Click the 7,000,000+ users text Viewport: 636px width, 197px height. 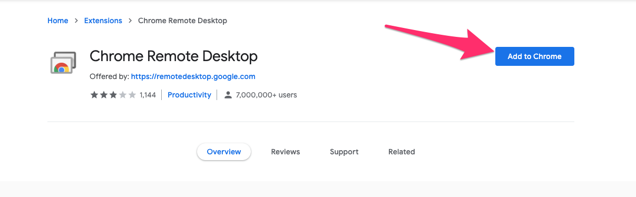click(x=267, y=95)
